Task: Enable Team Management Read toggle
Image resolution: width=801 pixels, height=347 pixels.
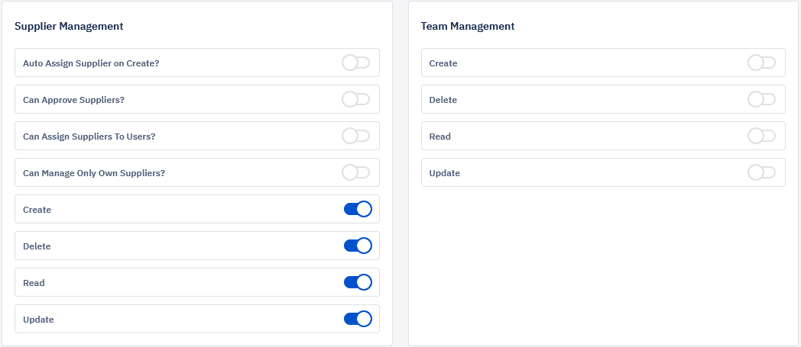Action: point(762,136)
